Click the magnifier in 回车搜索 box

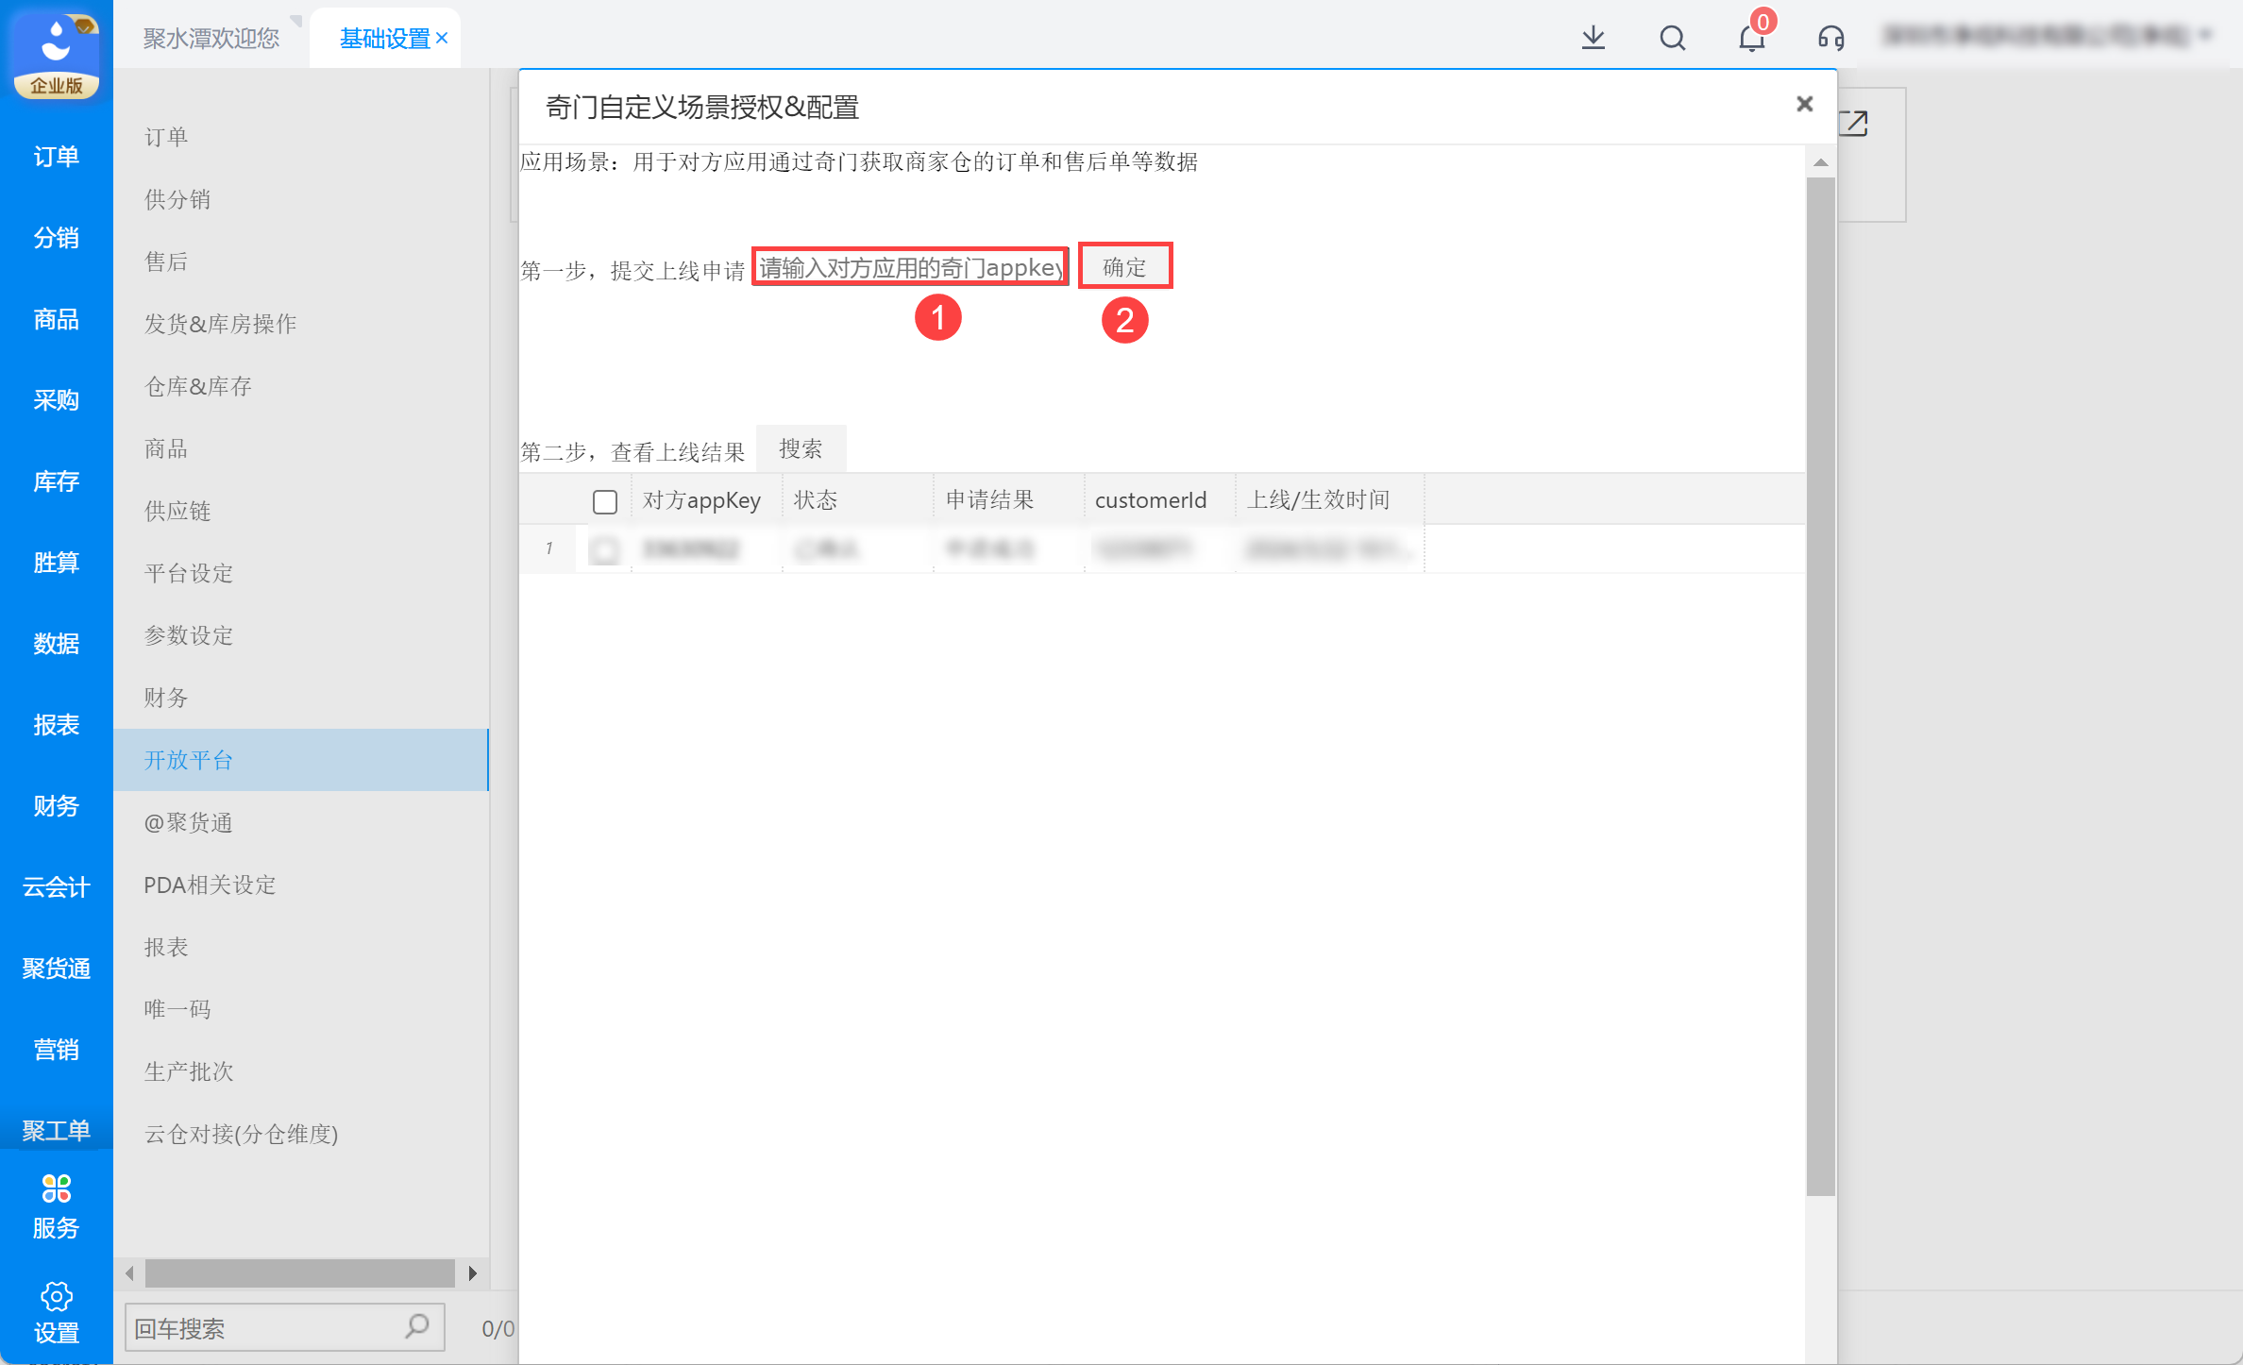tap(416, 1326)
